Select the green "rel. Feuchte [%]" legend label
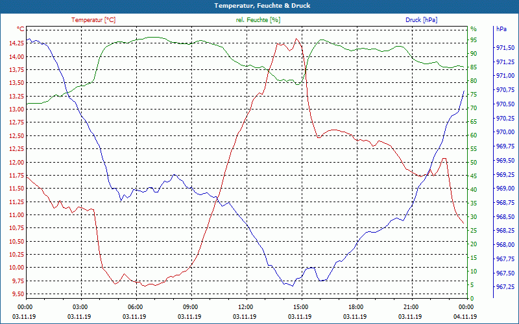The width and height of the screenshot is (519, 324). pos(258,20)
